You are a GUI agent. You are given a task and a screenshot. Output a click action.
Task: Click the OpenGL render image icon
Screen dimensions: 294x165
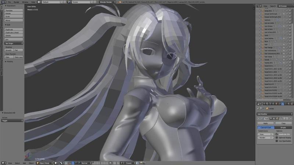[141, 163]
